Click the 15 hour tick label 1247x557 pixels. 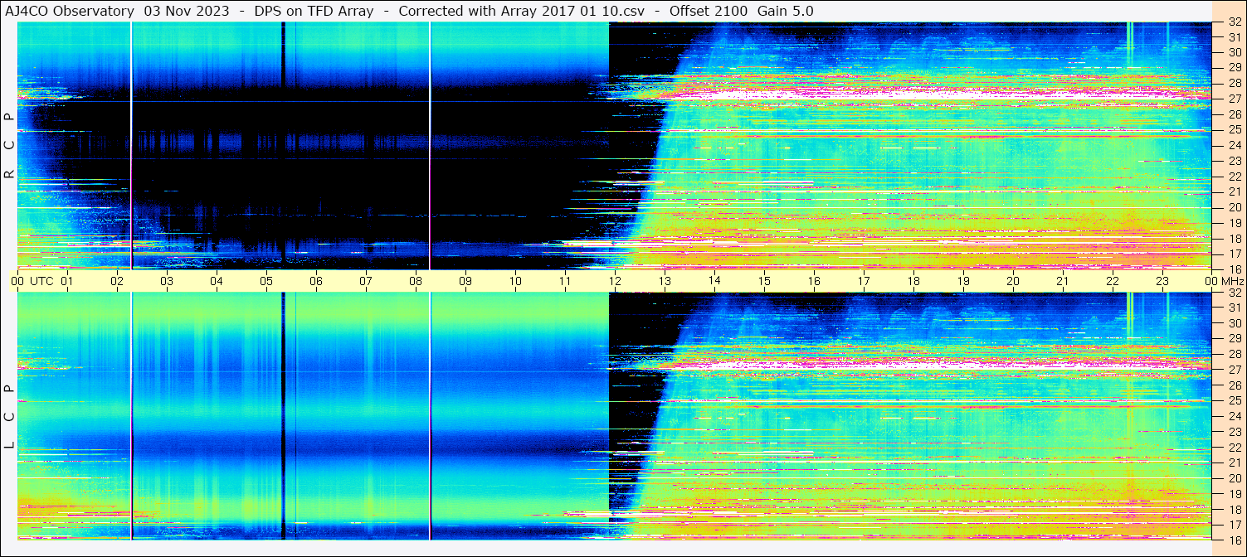coord(764,281)
